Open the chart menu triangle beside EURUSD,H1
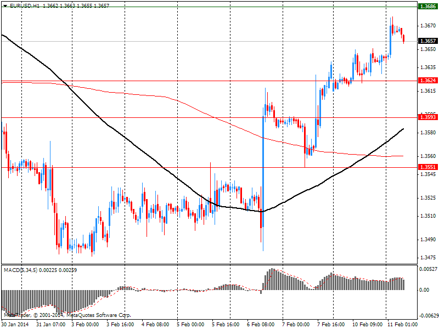The width and height of the screenshot is (439, 329). click(x=5, y=5)
